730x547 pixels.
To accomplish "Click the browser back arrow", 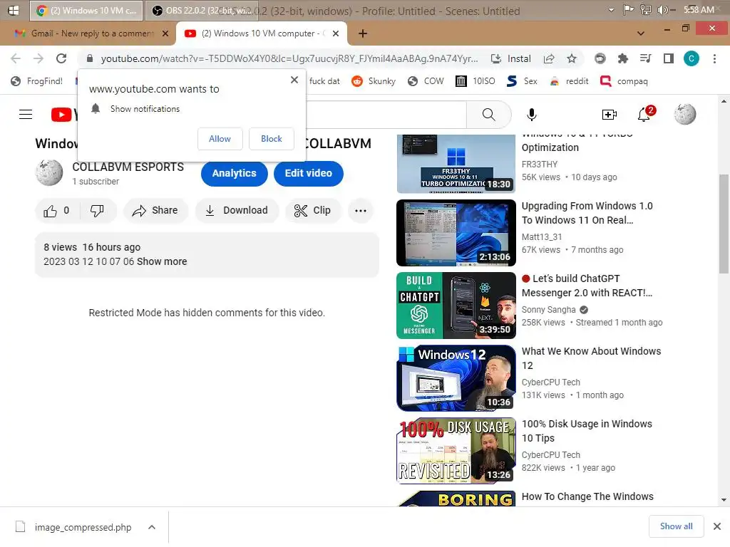I will pyautogui.click(x=16, y=58).
